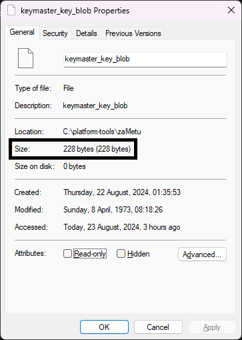
Task: Click the Size on disk 0 bytes value
Action: [x=75, y=166]
